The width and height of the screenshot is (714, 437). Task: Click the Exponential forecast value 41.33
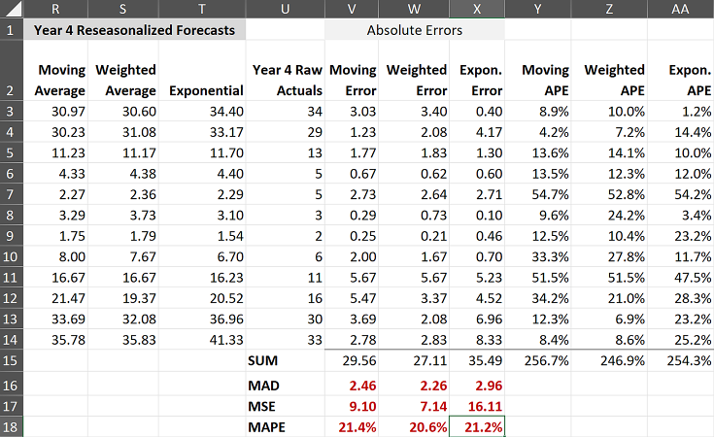(201, 340)
